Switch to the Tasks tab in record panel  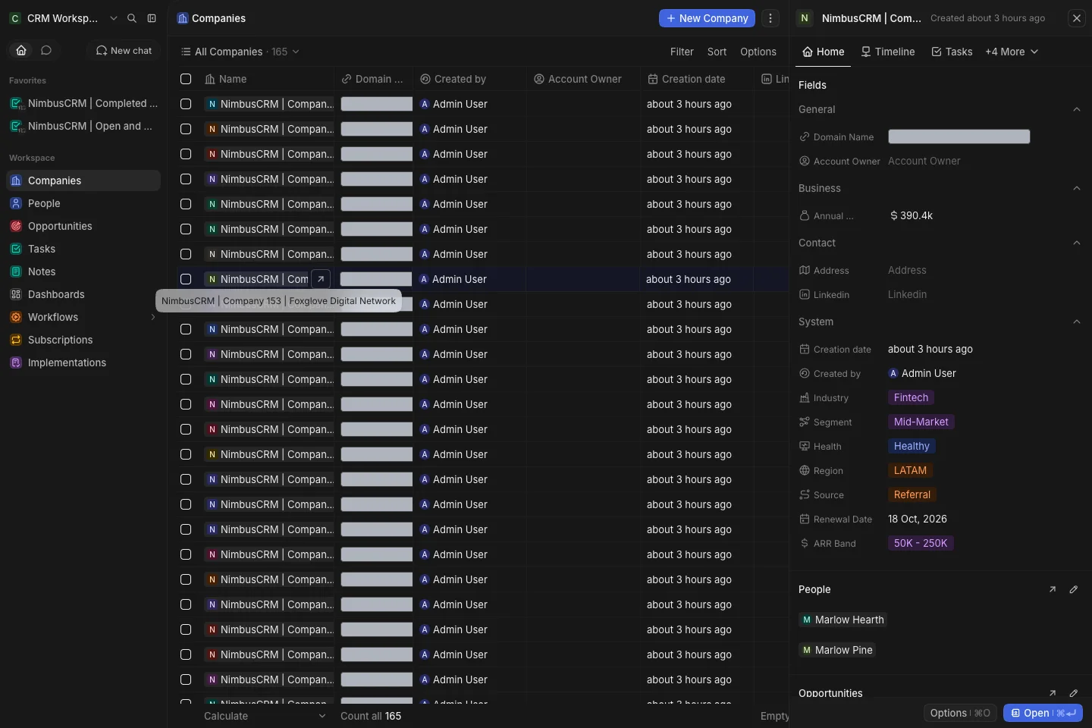952,52
